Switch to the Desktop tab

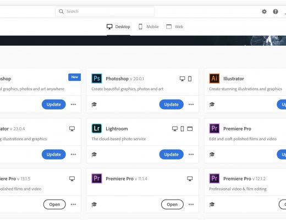118,27
